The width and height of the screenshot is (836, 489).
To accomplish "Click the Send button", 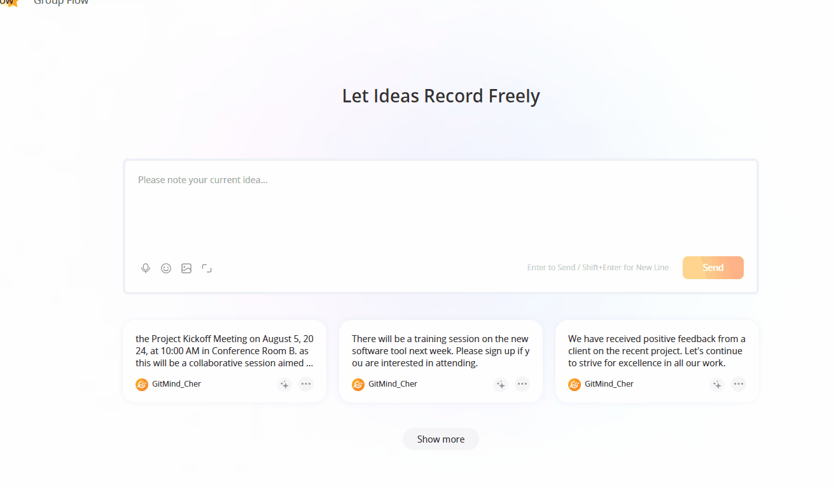I will pos(713,267).
